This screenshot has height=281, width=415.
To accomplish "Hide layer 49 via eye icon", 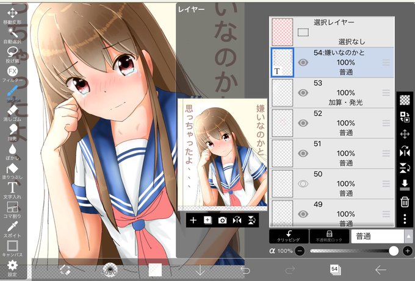I will pos(303,214).
